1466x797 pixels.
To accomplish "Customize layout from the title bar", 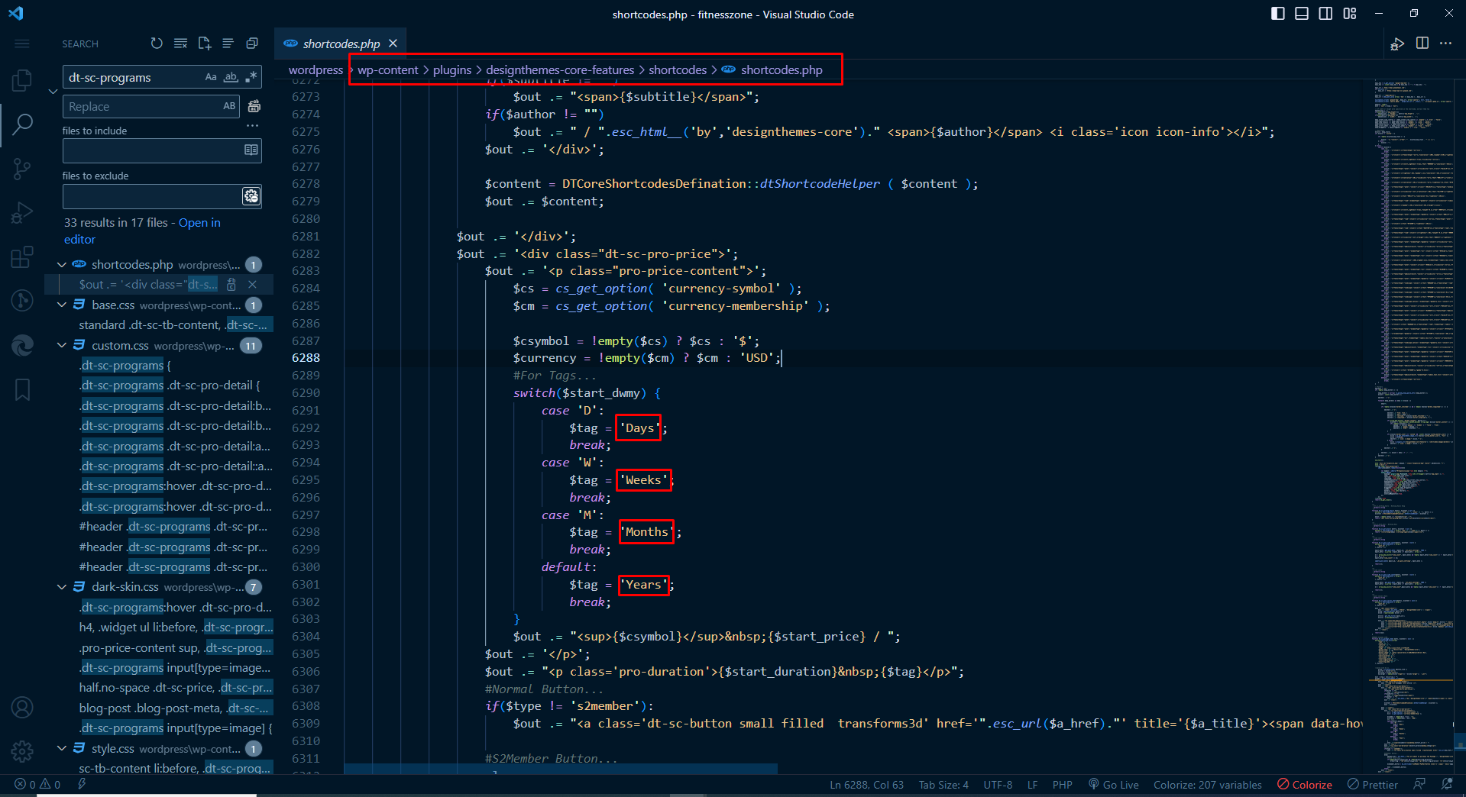I will pyautogui.click(x=1350, y=14).
